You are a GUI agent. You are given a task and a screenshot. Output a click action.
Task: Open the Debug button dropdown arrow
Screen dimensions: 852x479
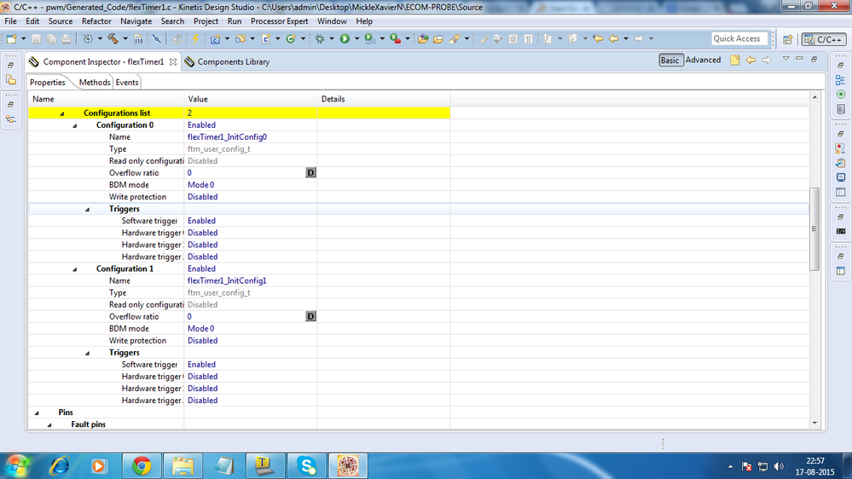click(x=332, y=38)
